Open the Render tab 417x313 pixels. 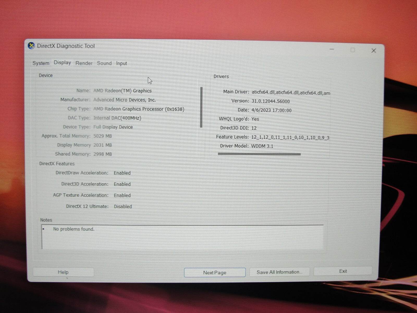pos(84,63)
